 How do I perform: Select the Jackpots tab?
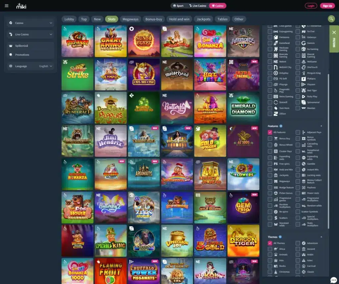[204, 19]
